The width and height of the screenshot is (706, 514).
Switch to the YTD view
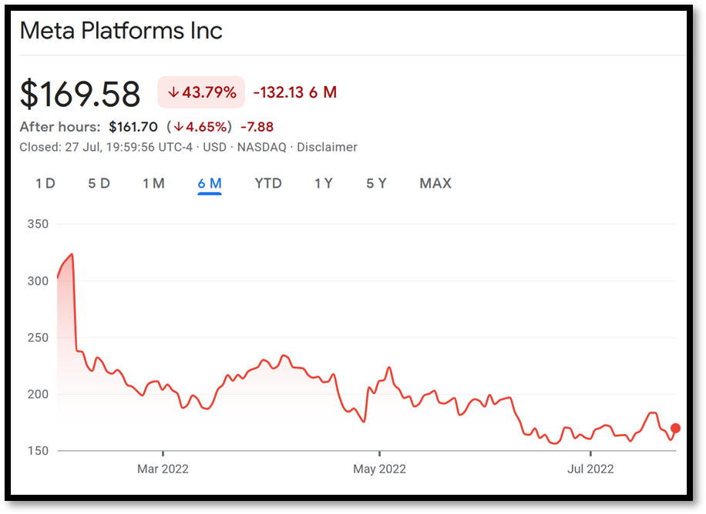pyautogui.click(x=268, y=183)
